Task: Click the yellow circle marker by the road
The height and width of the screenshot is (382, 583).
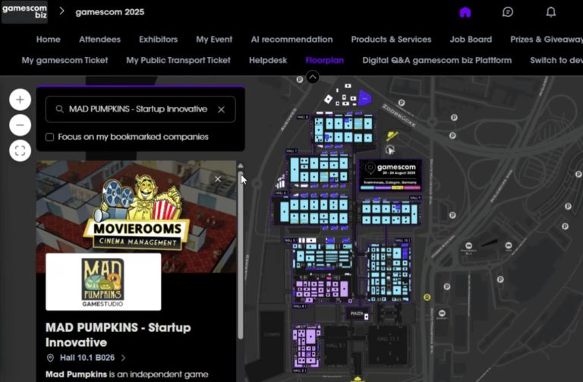Action: tap(427, 297)
